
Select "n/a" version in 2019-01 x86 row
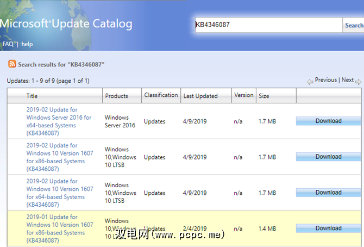[238, 229]
